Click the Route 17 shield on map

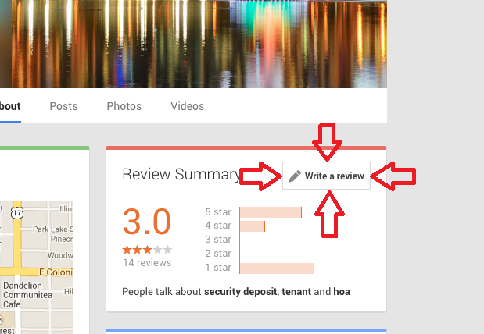[x=17, y=212]
